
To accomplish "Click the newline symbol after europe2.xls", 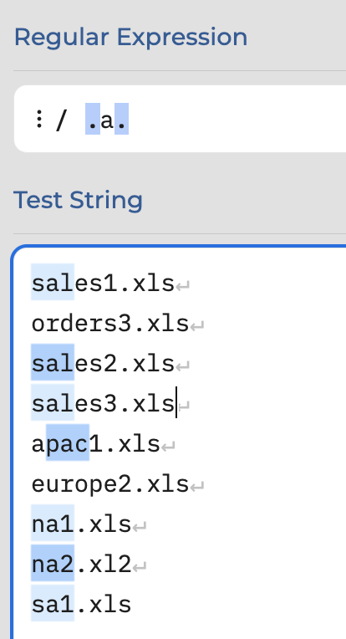I will (x=197, y=487).
